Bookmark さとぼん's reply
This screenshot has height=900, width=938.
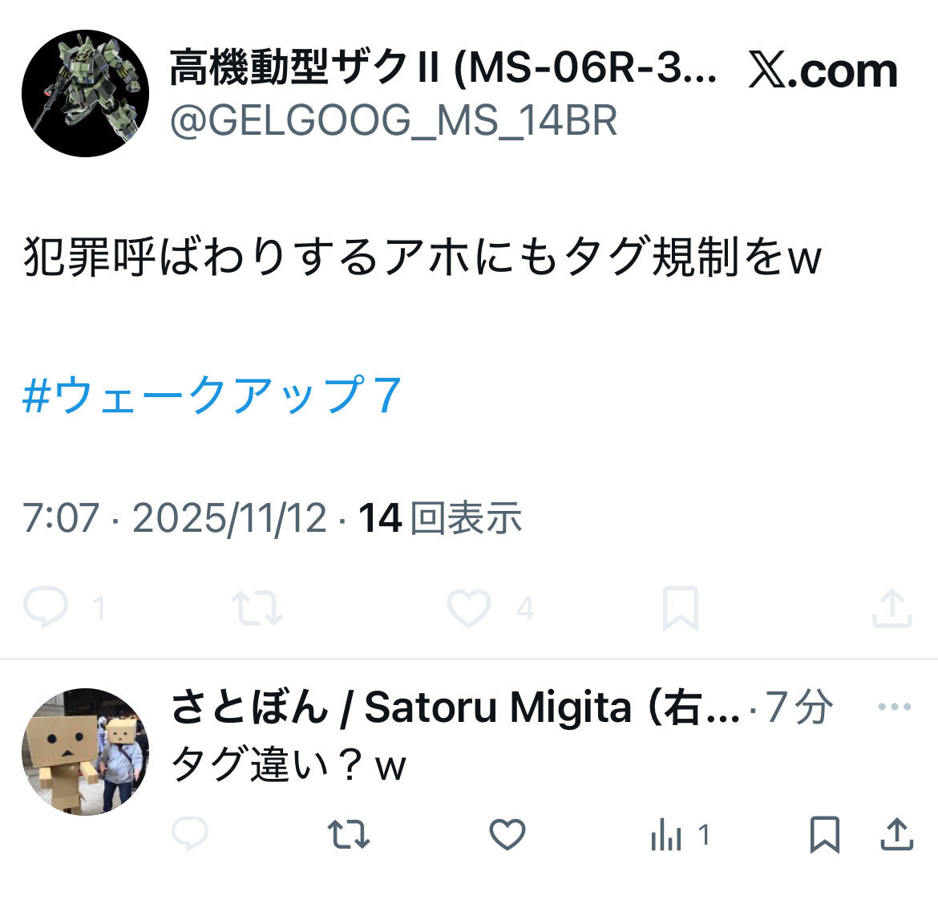pos(825,834)
